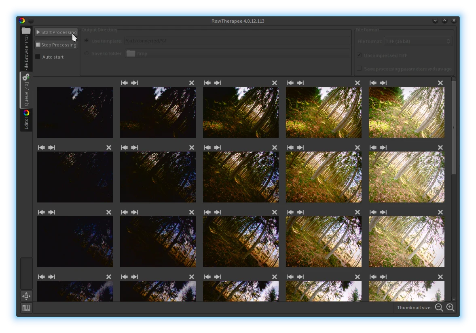
Task: Move third row first thumbnail to queue tail
Action: (x=52, y=212)
